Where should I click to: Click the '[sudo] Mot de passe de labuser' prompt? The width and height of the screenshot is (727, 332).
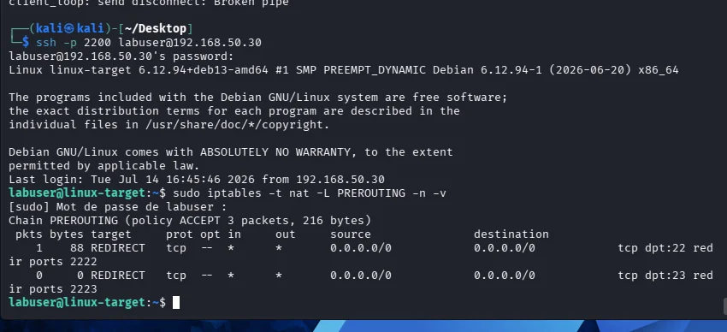click(x=117, y=207)
